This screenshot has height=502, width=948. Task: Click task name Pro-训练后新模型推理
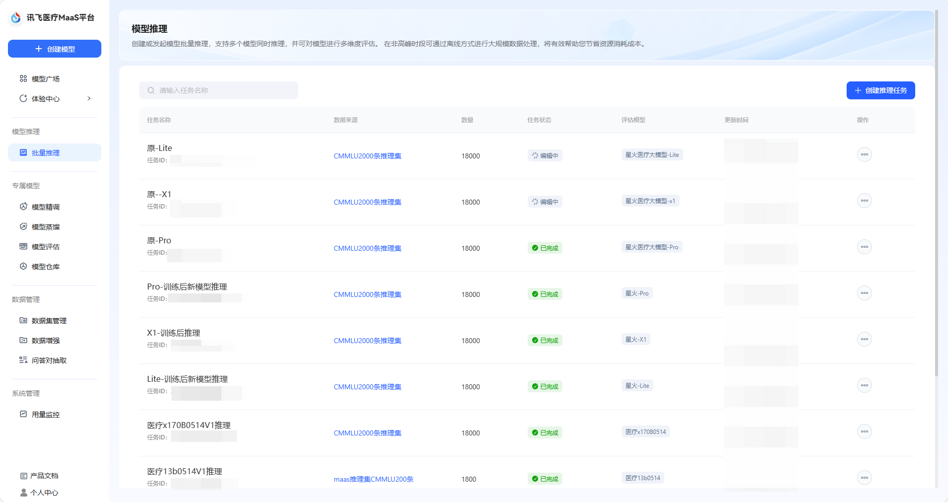(x=187, y=287)
